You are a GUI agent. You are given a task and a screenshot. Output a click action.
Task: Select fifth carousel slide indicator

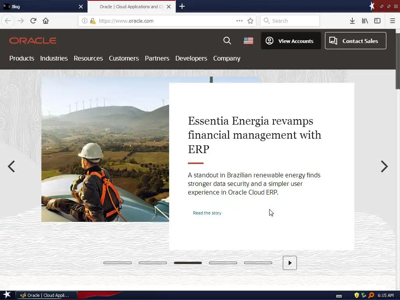point(258,263)
